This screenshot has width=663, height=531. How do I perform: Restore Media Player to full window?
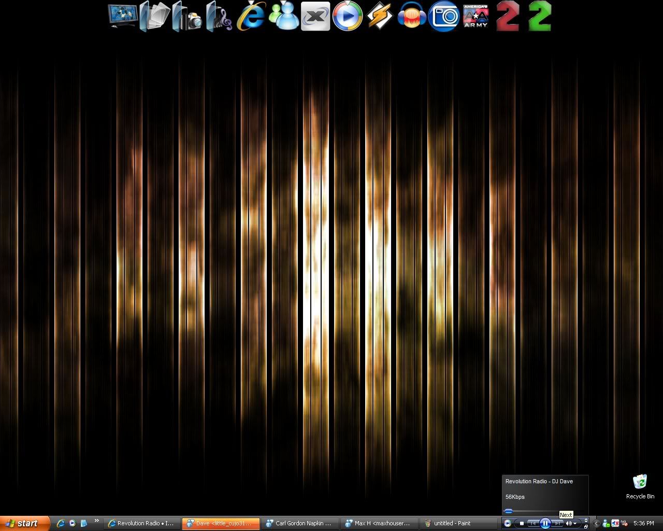point(586,526)
